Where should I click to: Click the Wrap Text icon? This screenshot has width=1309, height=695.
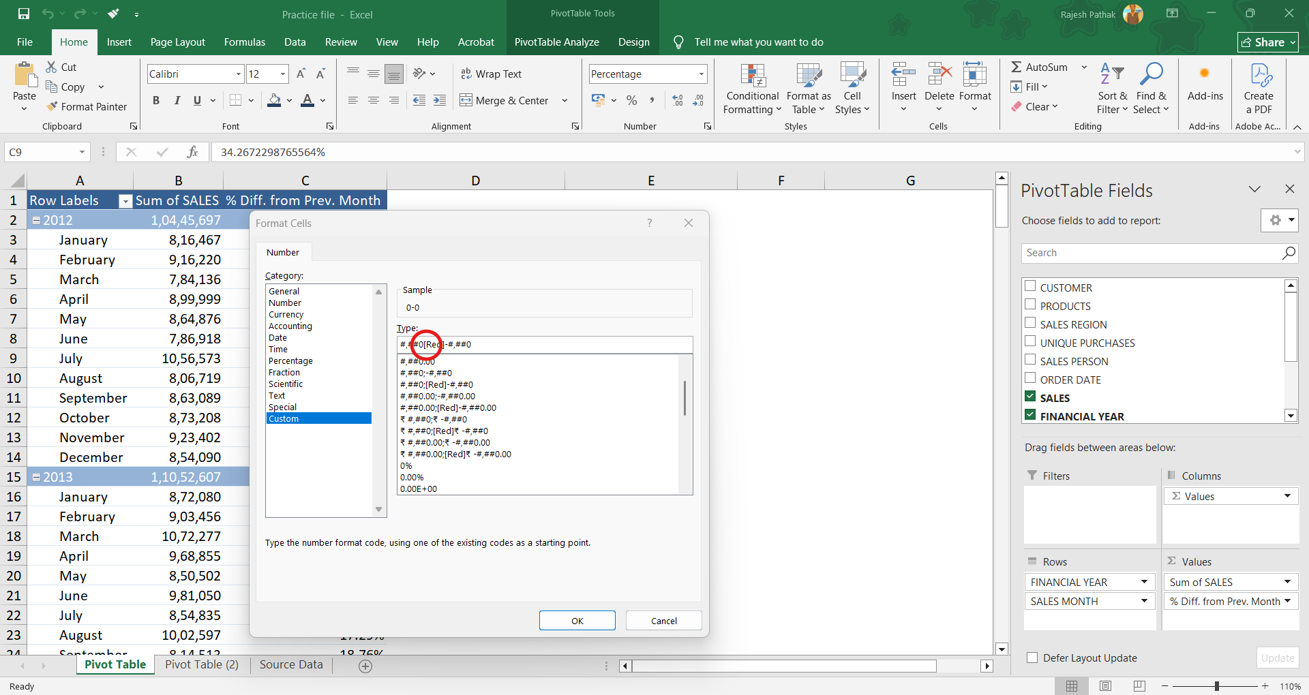(466, 74)
